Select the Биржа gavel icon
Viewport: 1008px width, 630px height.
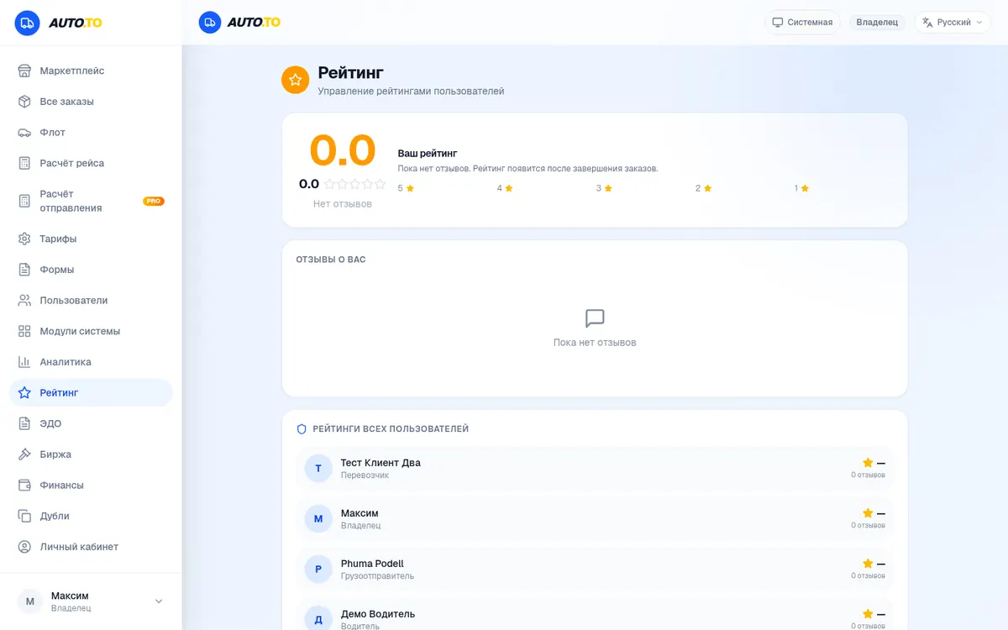pos(24,454)
